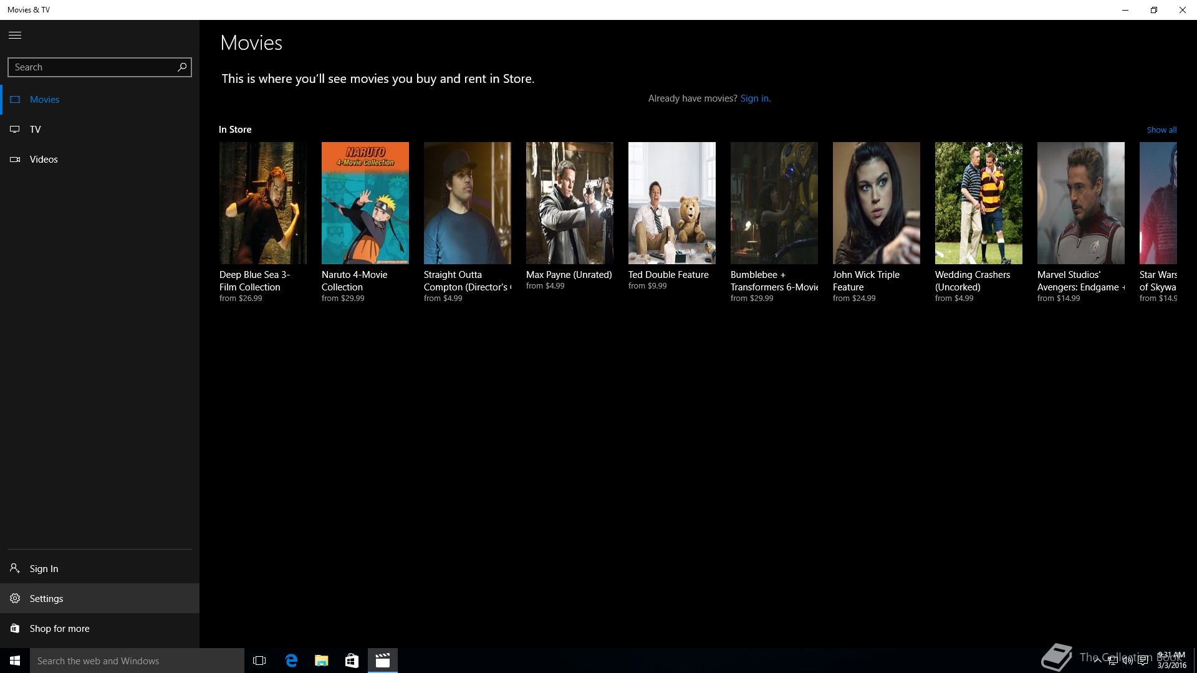Click John Wick Triple Feature title

[866, 281]
